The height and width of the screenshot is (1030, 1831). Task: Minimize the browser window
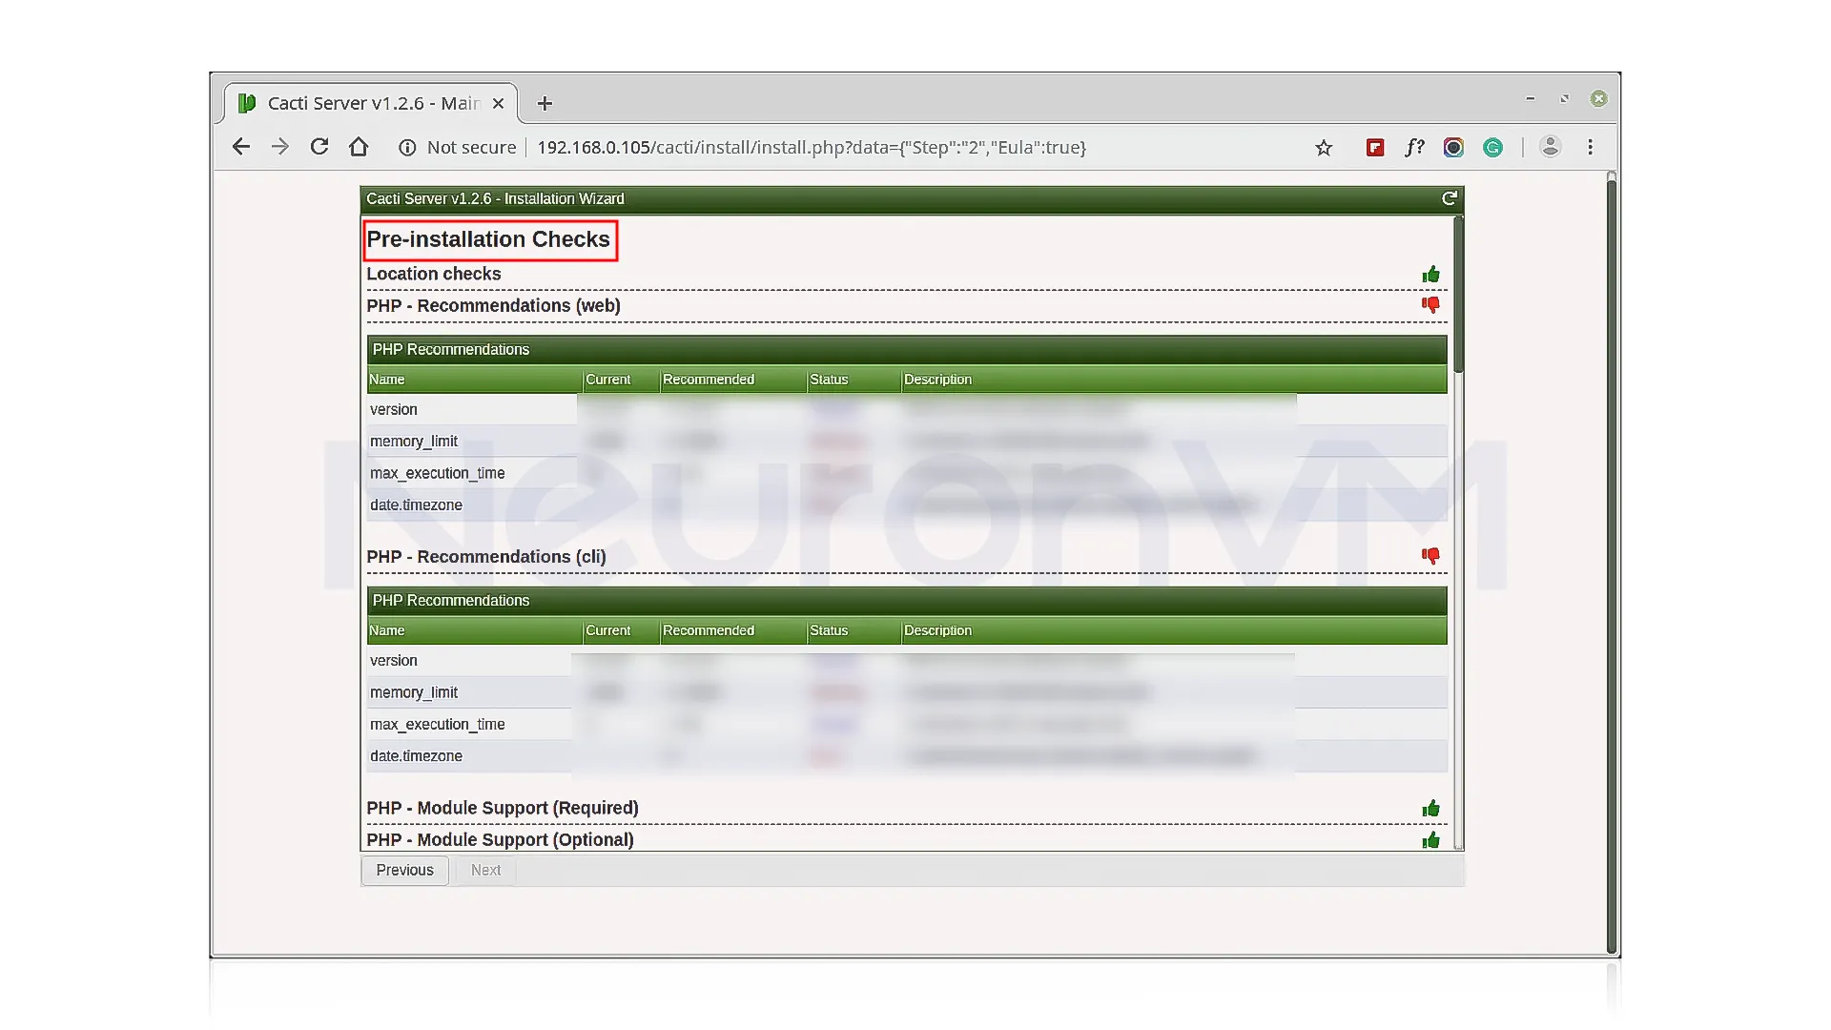pyautogui.click(x=1531, y=98)
